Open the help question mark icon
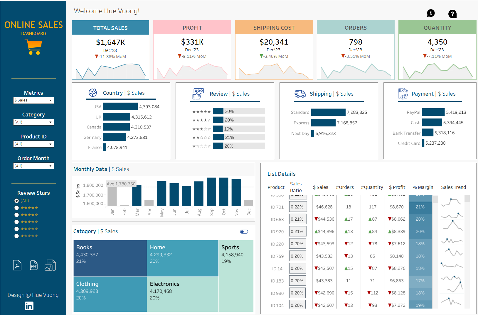 point(452,14)
